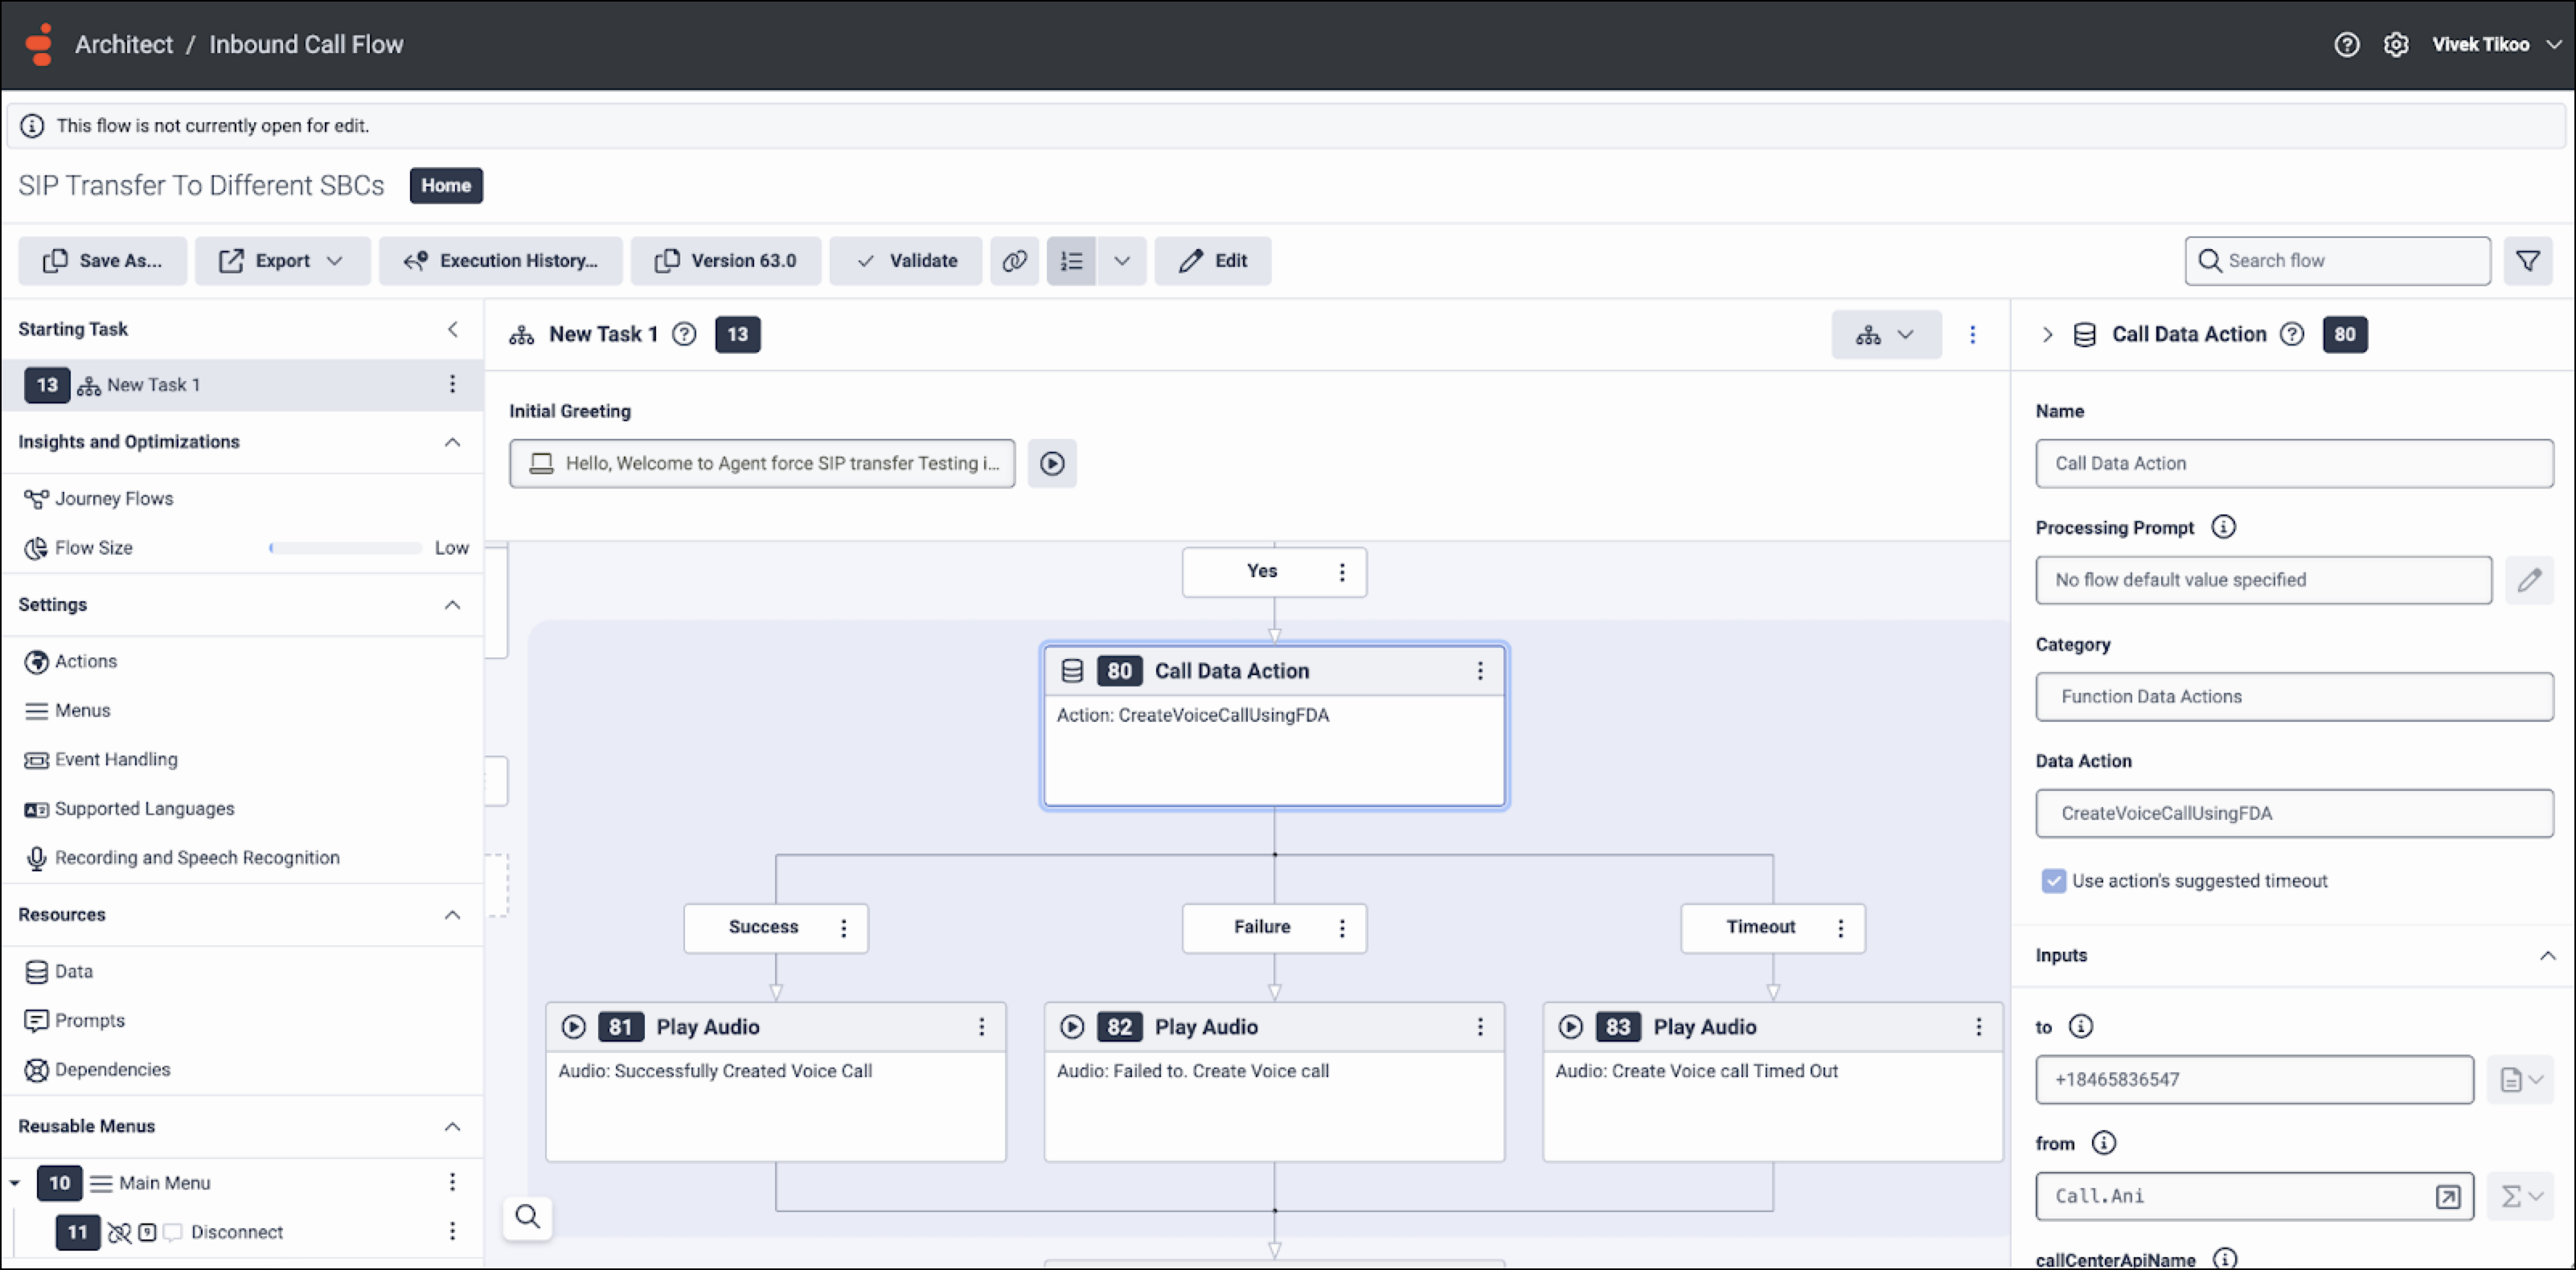Collapse the Settings section
2576x1270 pixels.
tap(452, 605)
